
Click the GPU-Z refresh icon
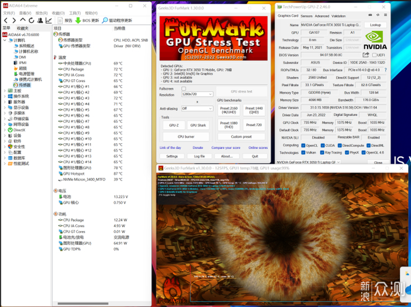click(378, 15)
